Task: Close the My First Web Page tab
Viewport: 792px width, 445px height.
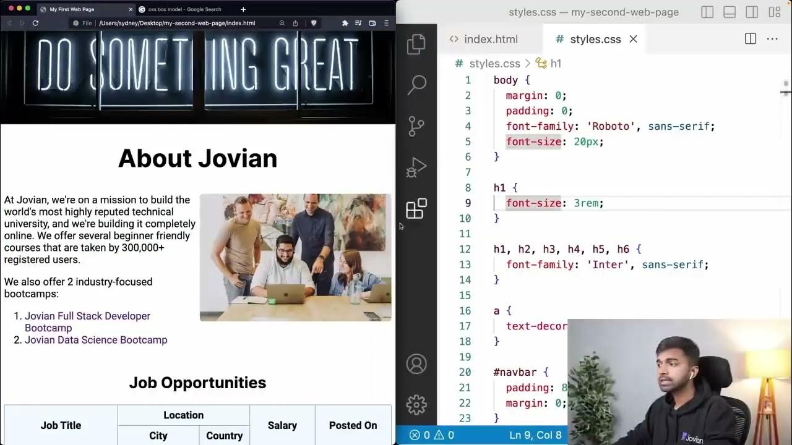Action: 131,9
